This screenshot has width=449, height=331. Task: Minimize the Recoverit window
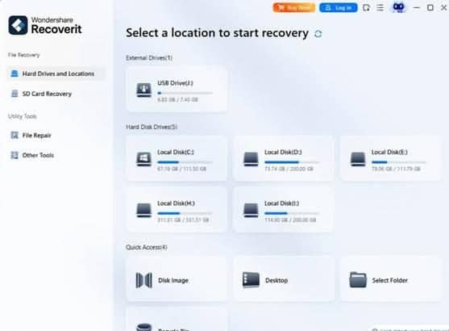click(x=417, y=7)
